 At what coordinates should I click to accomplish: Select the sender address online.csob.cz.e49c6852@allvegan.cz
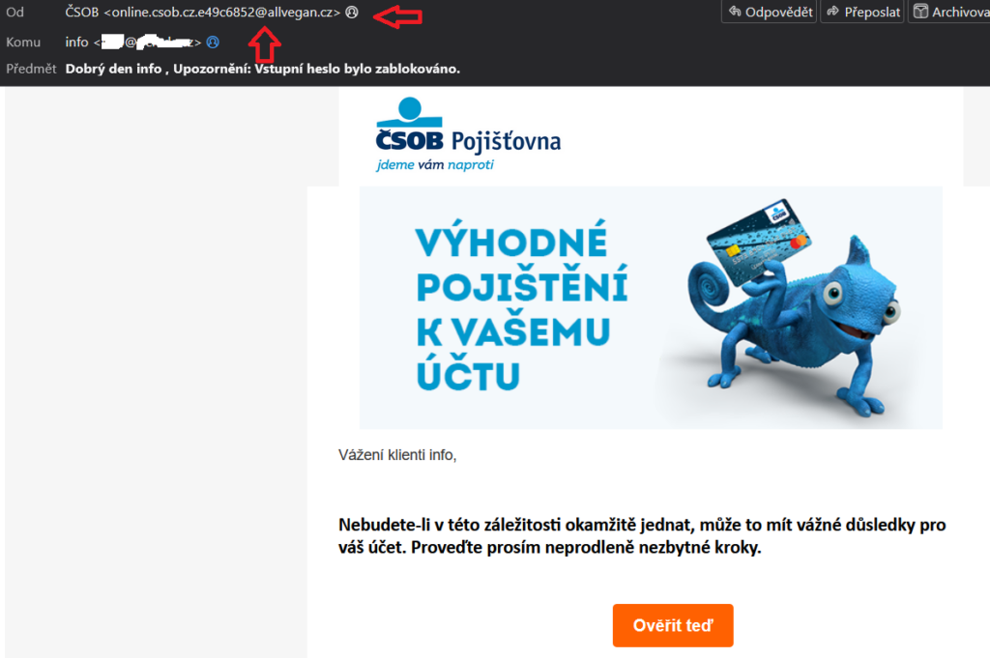coord(221,12)
